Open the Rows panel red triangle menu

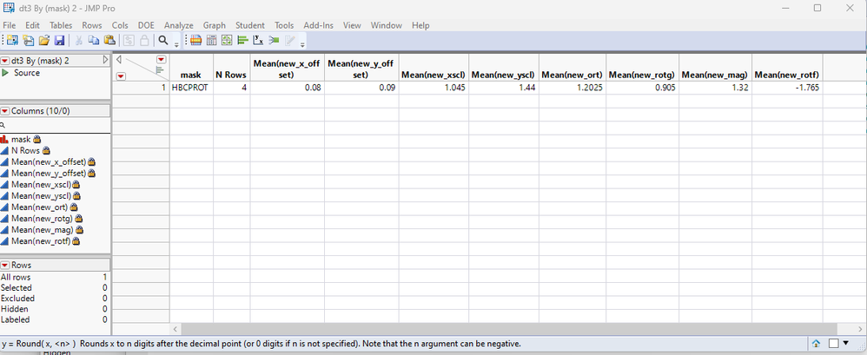(5, 265)
